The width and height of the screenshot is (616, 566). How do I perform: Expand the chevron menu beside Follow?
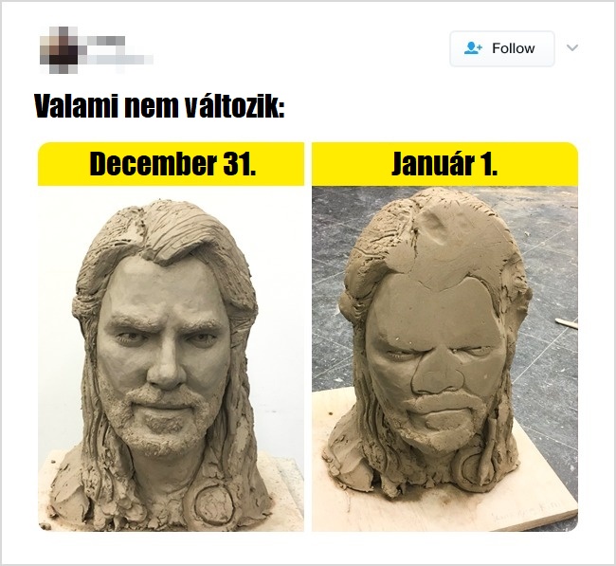(572, 48)
